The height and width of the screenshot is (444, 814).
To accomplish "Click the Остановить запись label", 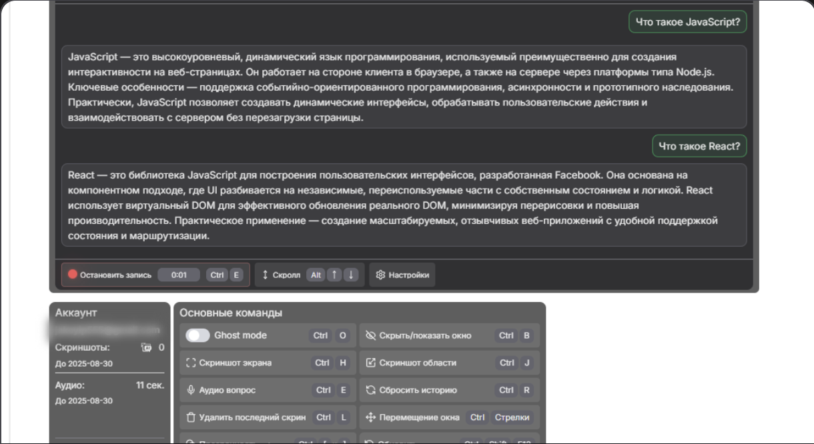I will (115, 275).
